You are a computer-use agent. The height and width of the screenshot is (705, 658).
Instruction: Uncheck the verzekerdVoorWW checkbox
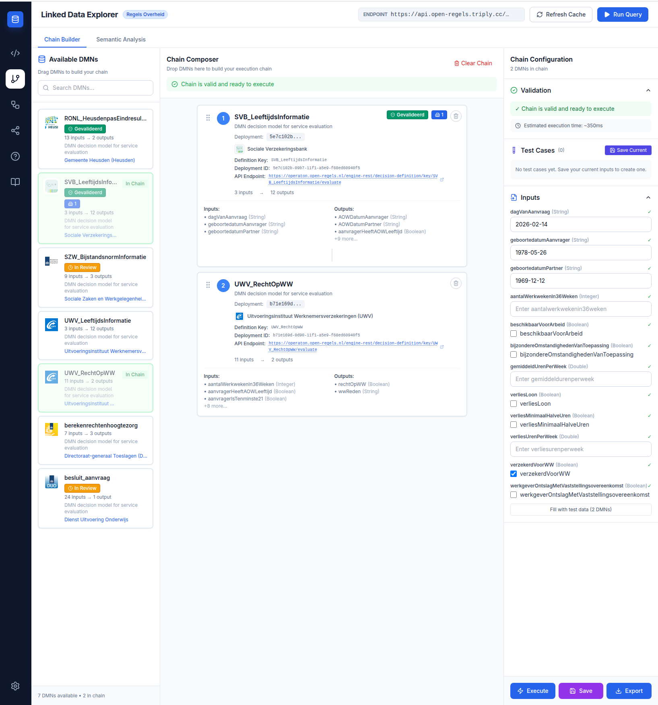click(514, 474)
